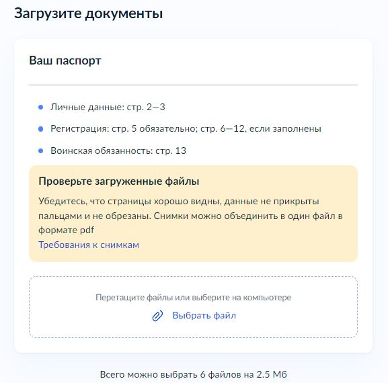Select the "Ваш паспорт" section title
Viewport: 388px width, 383px height.
pos(65,60)
